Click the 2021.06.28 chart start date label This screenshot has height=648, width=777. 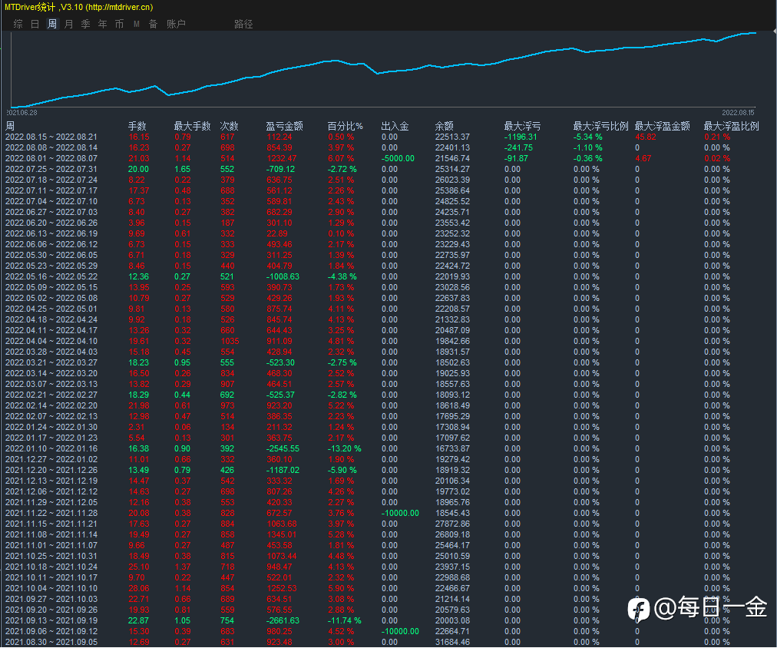point(21,113)
